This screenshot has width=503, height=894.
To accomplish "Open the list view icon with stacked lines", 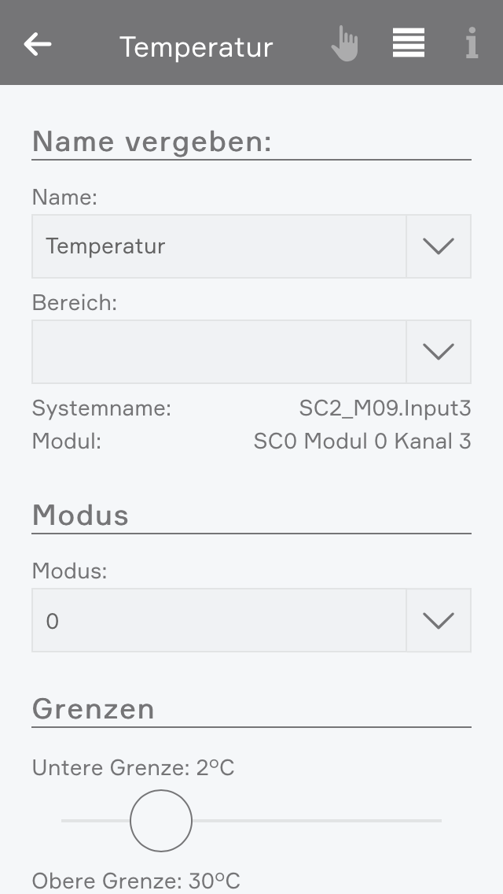I will tap(409, 43).
